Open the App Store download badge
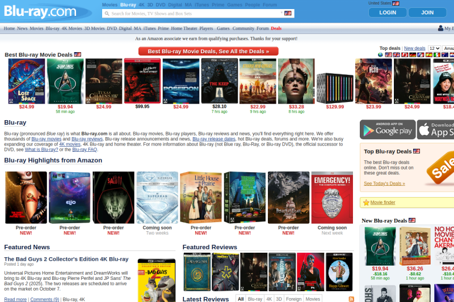The width and height of the screenshot is (454, 302). click(x=435, y=130)
